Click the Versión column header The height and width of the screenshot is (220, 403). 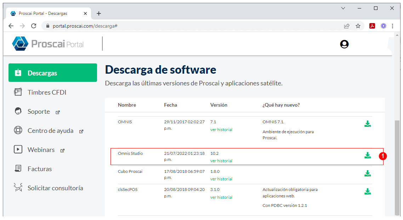click(x=219, y=105)
